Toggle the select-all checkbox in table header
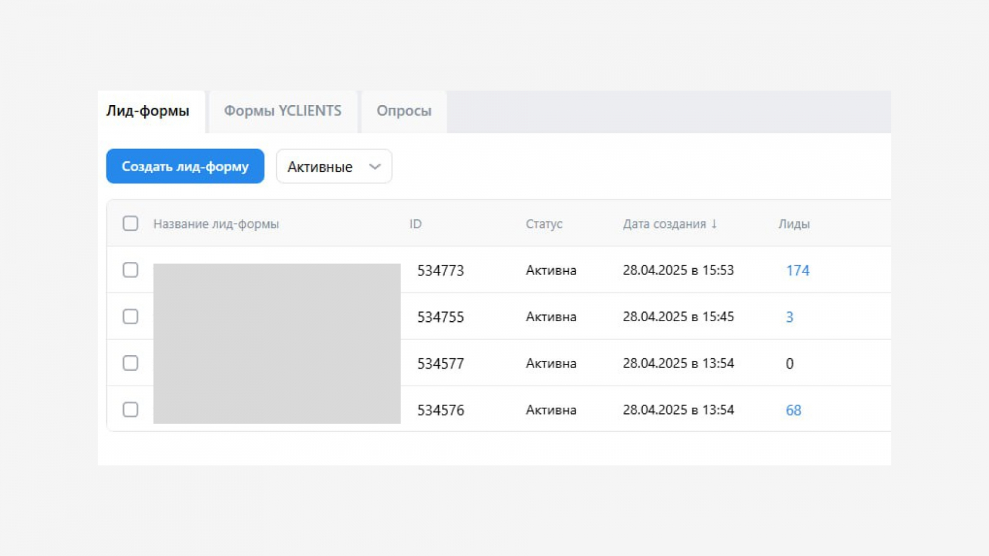The image size is (989, 556). coord(130,224)
